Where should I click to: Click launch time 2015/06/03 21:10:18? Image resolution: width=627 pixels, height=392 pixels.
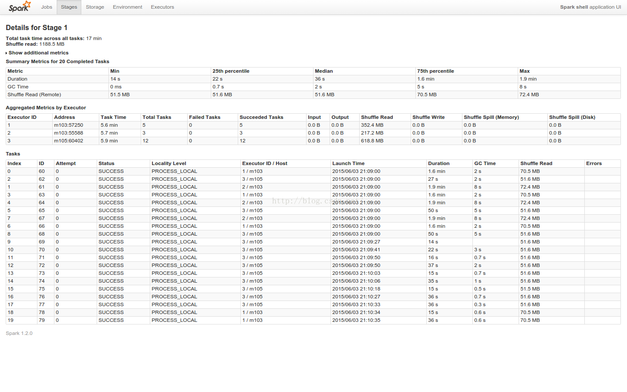pos(356,289)
